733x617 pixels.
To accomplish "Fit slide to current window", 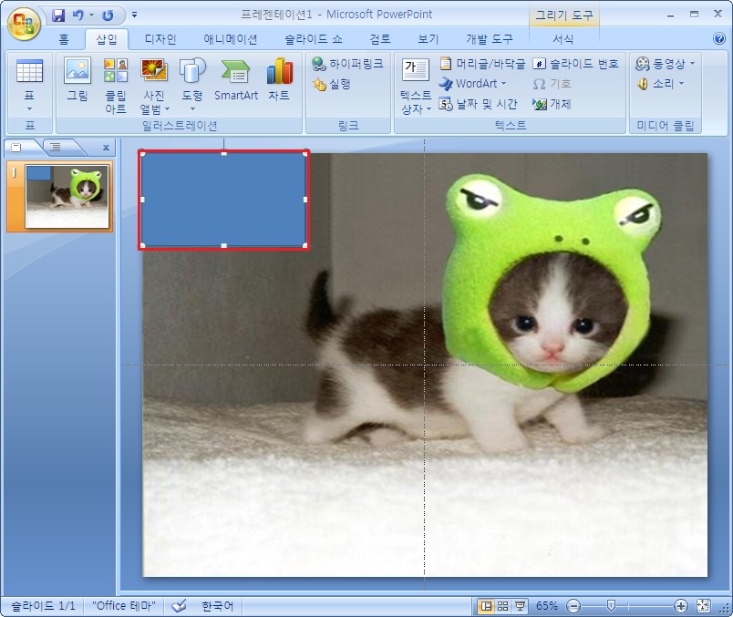I will click(x=704, y=606).
